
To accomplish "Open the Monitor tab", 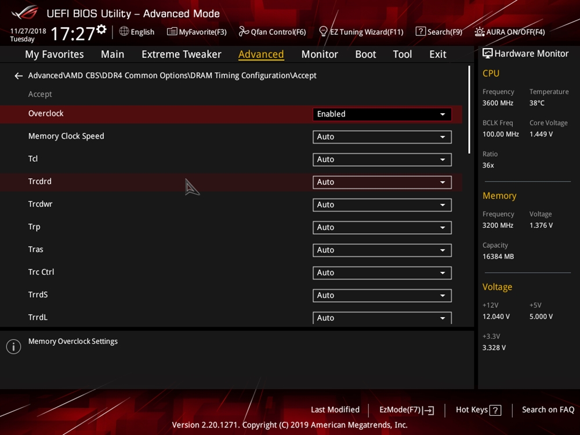I will point(320,55).
